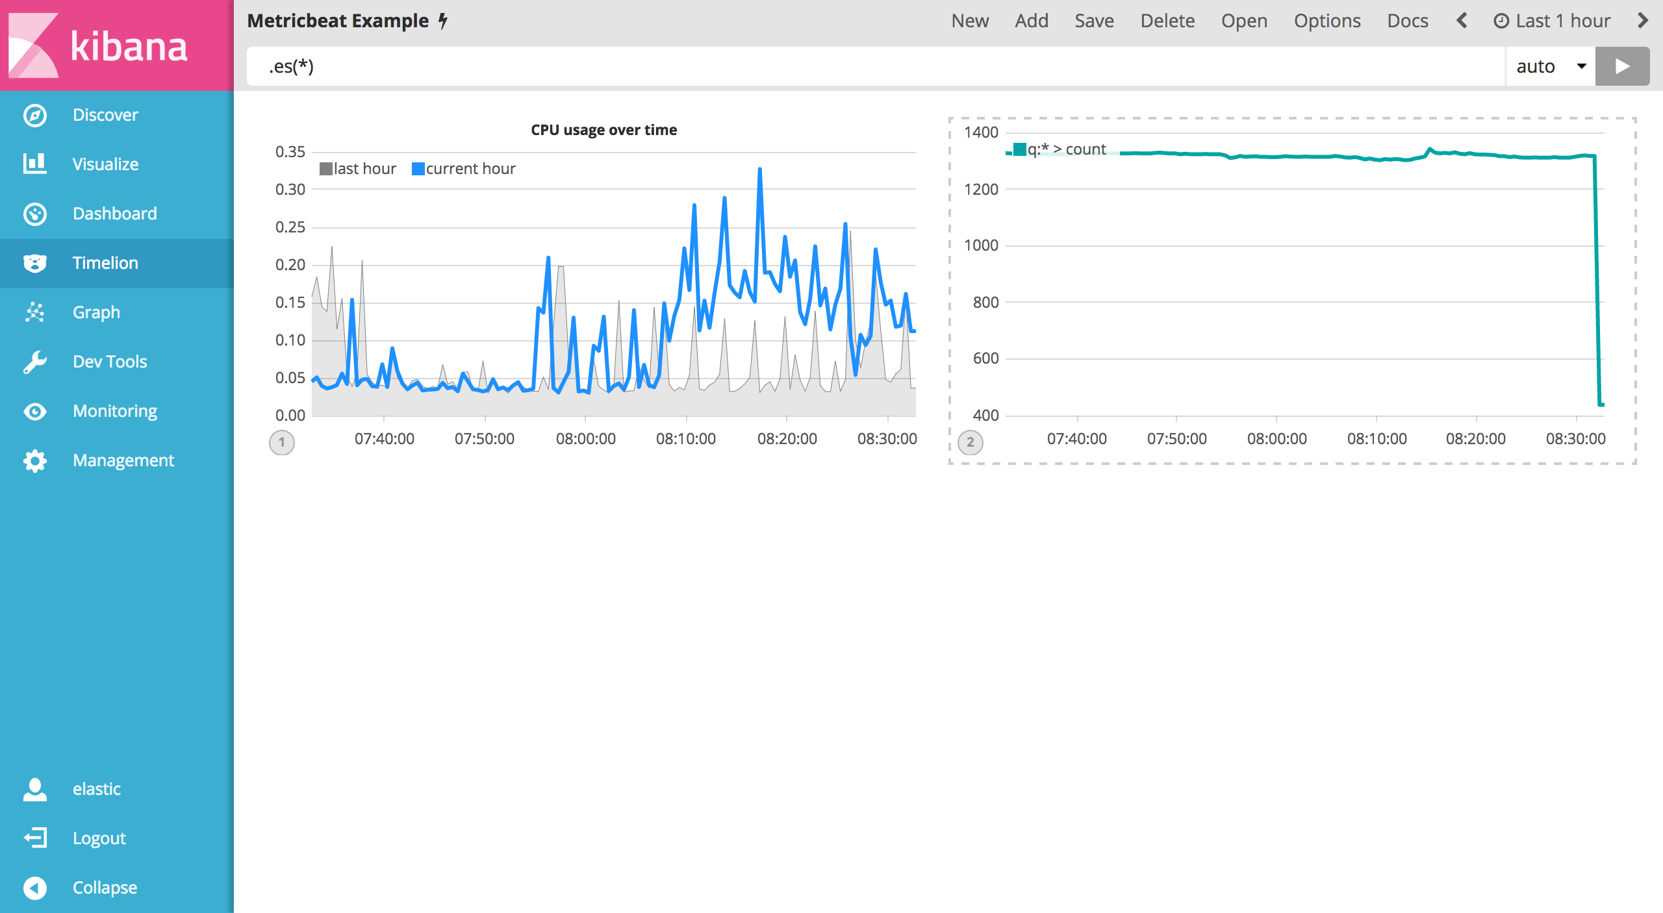This screenshot has height=913, width=1663.
Task: Open Dashboard gauge icon
Action: pos(35,214)
